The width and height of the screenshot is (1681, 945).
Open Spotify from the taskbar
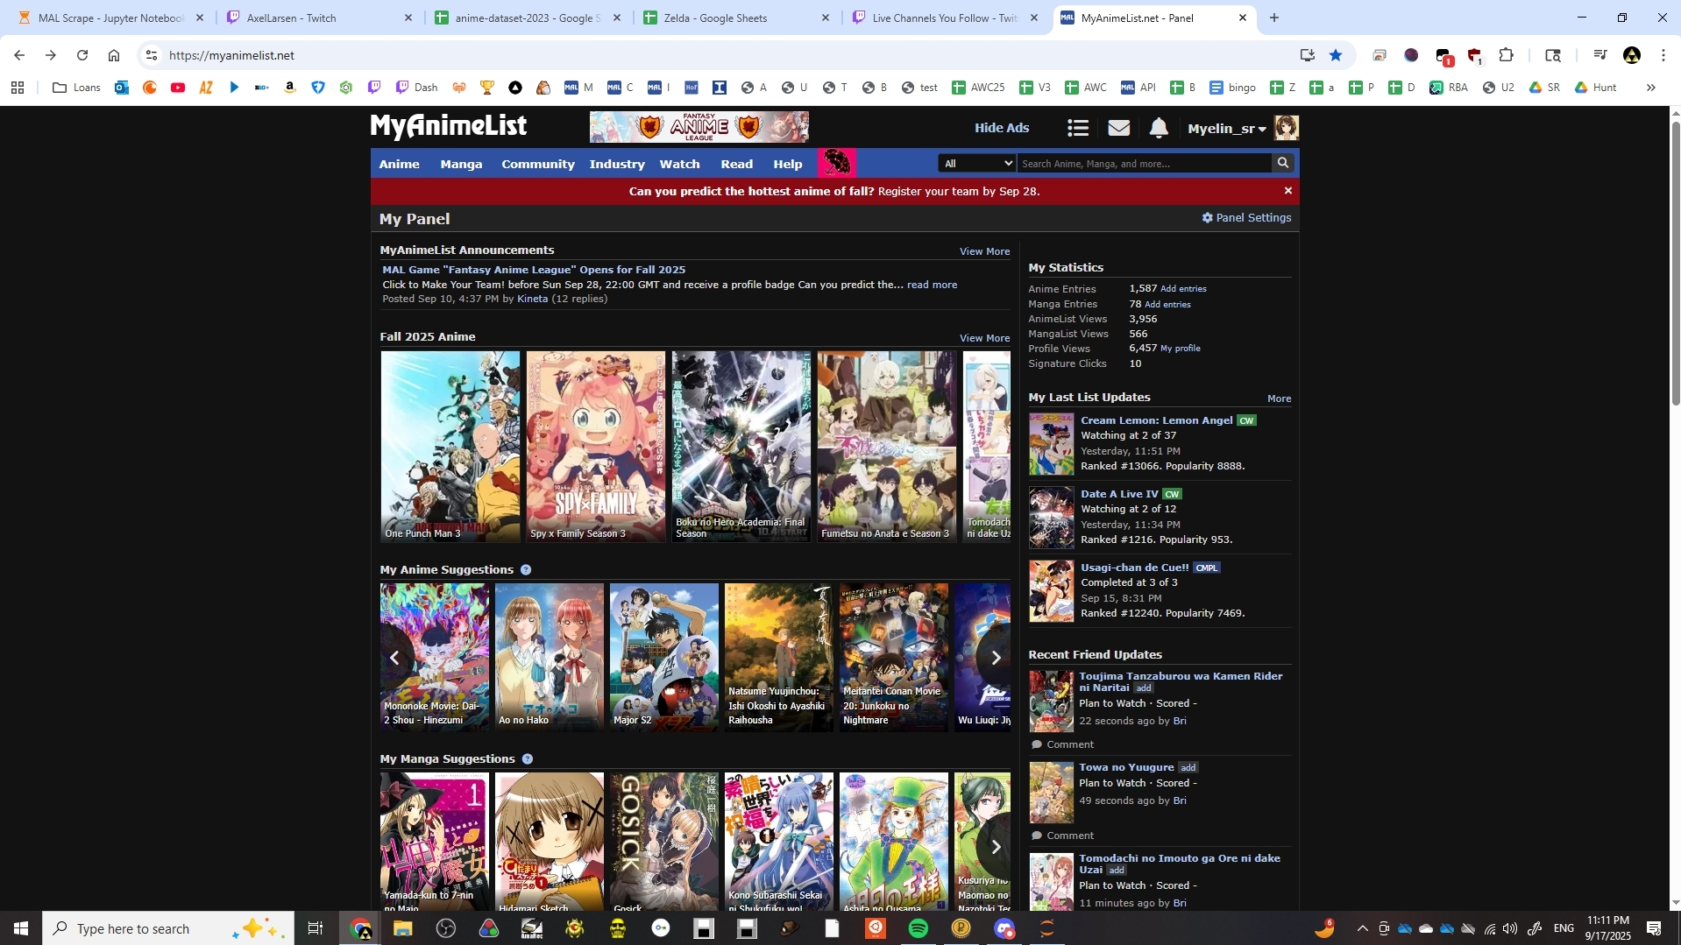click(x=919, y=928)
